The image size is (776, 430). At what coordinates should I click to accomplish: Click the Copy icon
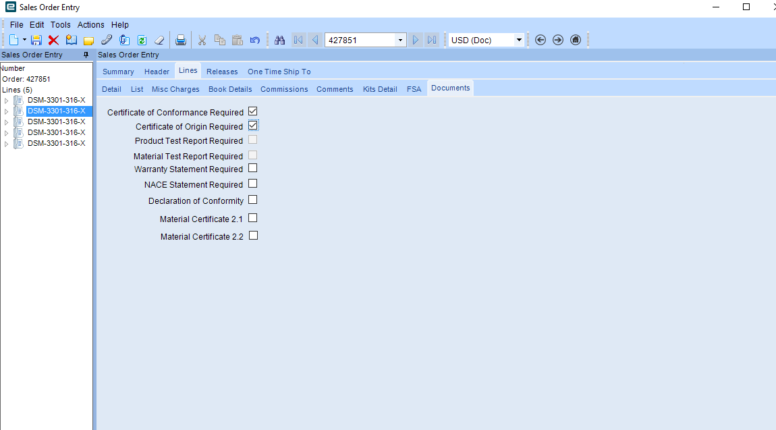(220, 40)
